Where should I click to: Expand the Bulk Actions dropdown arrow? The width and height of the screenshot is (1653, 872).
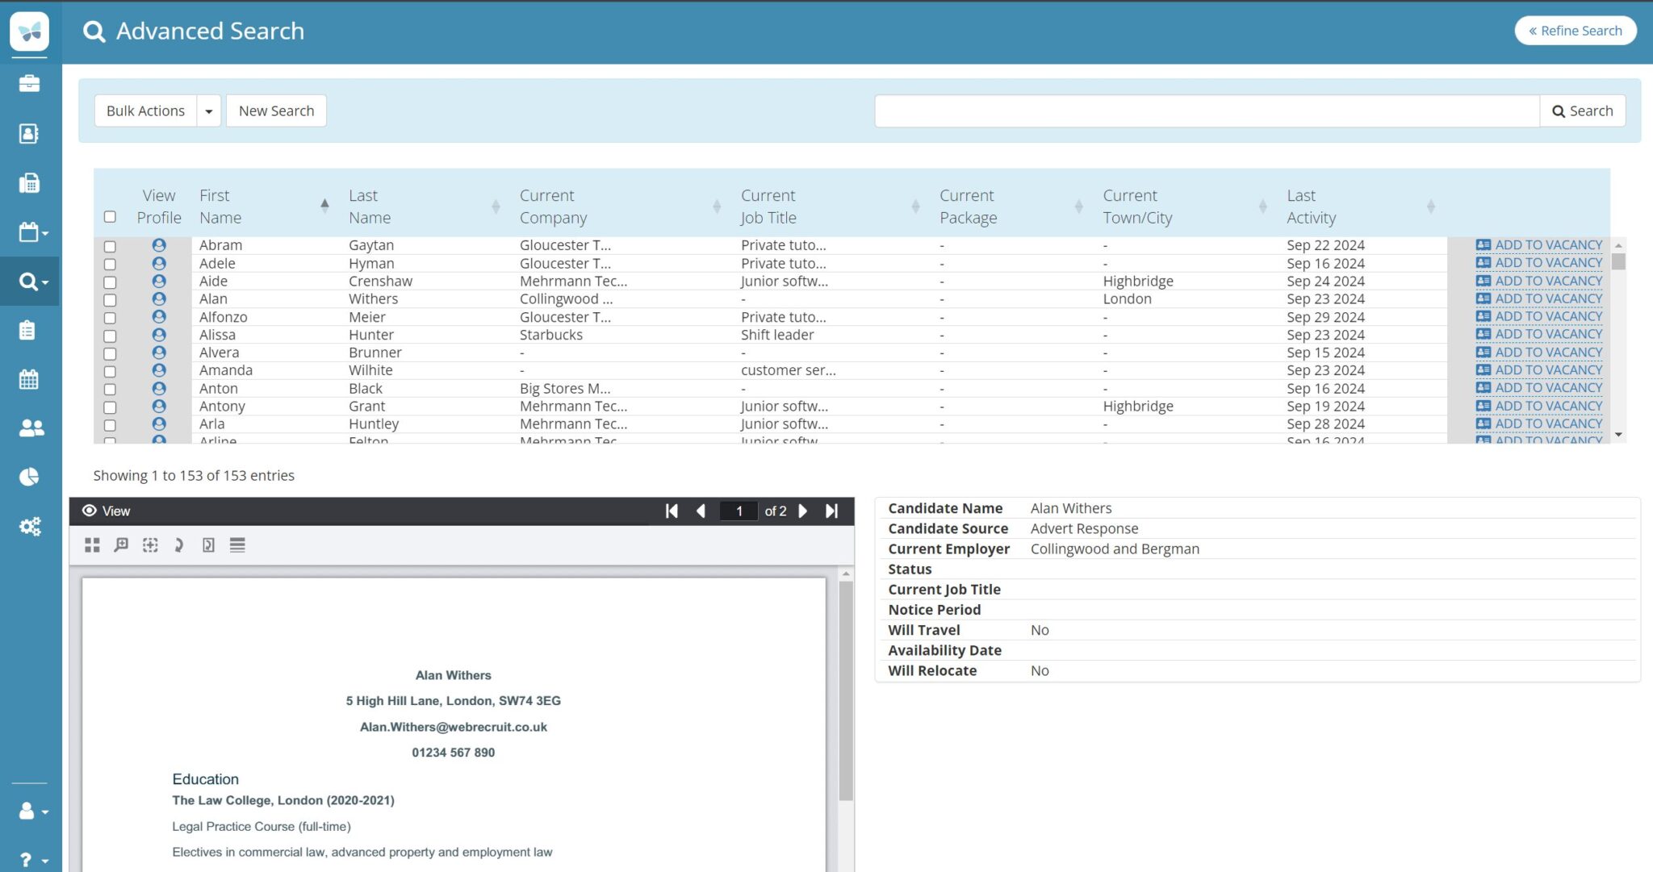click(x=208, y=111)
